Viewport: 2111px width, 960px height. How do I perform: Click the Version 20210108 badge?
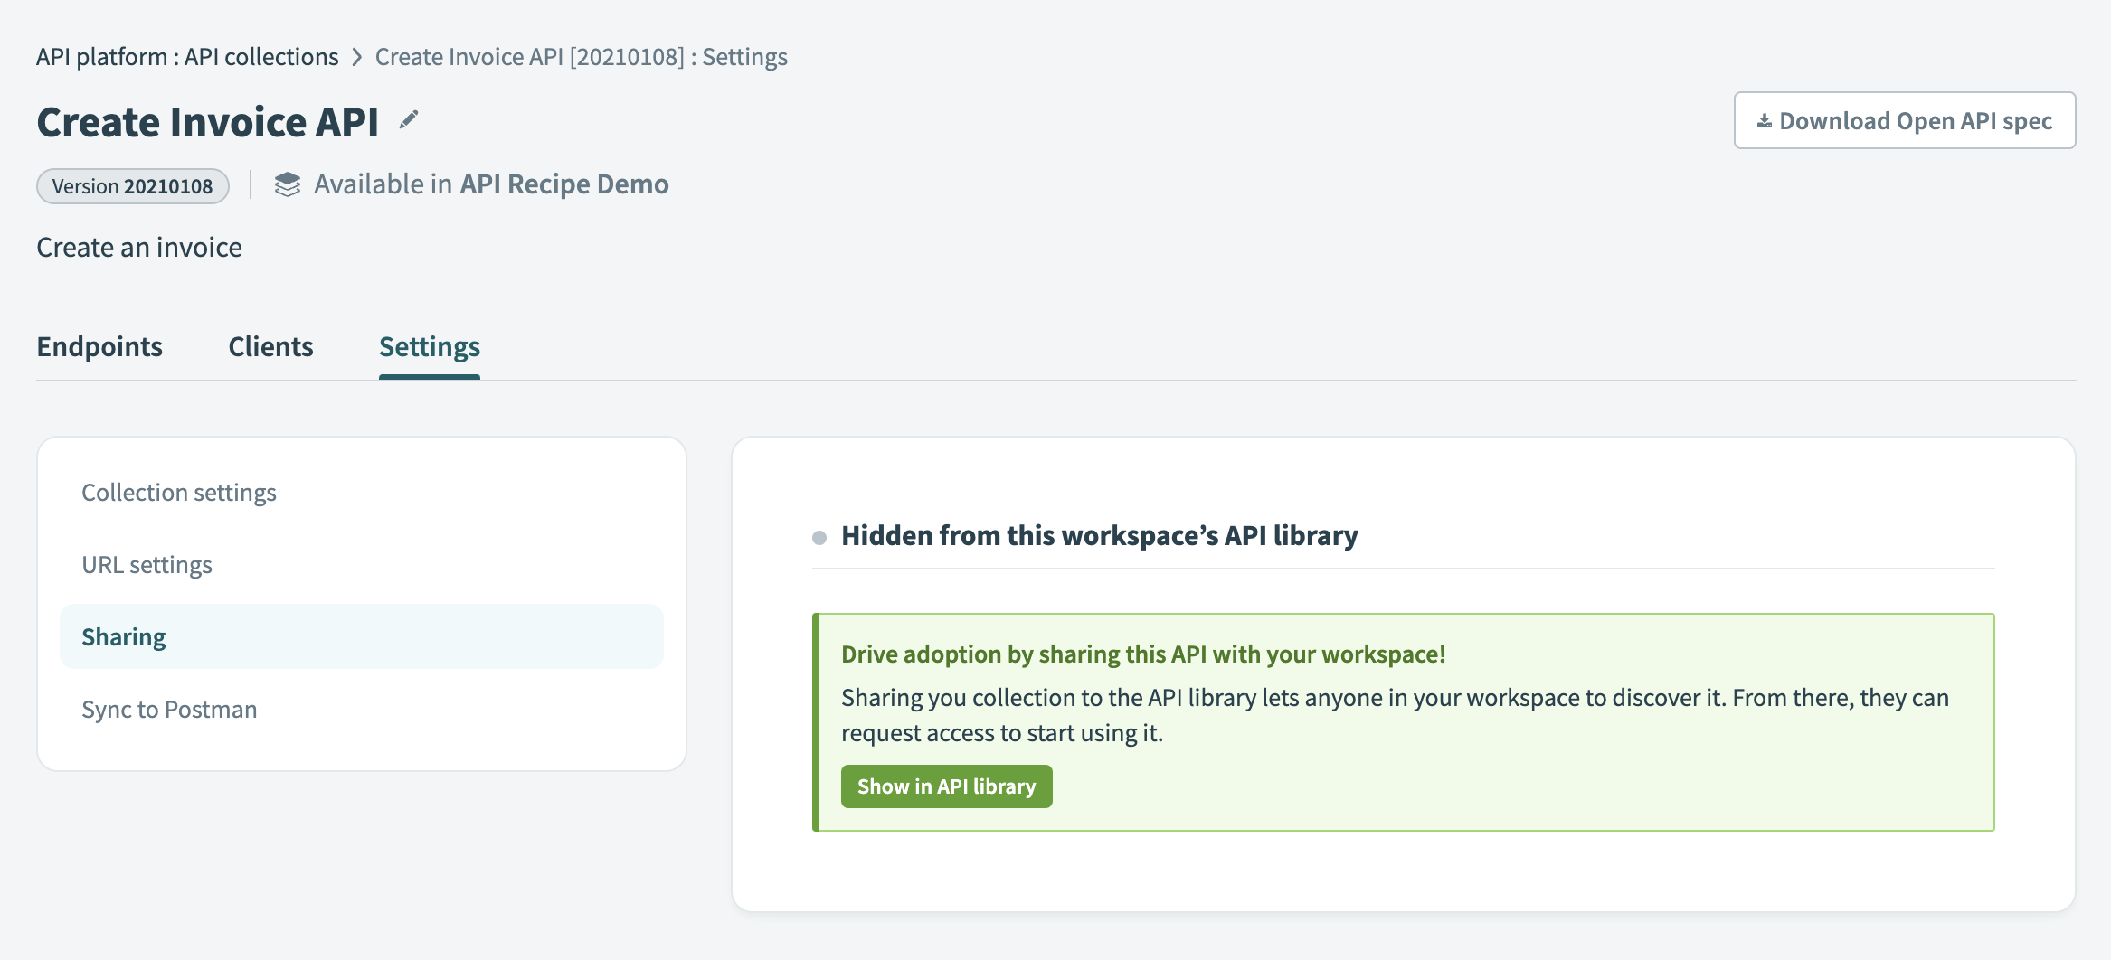coord(132,185)
